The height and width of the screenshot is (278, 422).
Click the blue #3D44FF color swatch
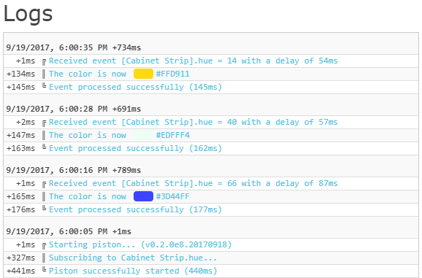click(143, 196)
